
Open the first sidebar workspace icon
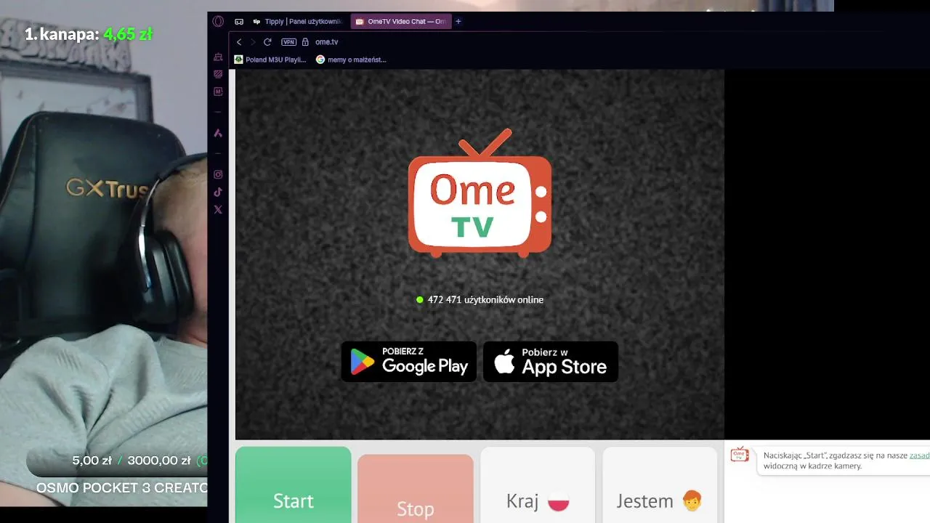pos(218,57)
